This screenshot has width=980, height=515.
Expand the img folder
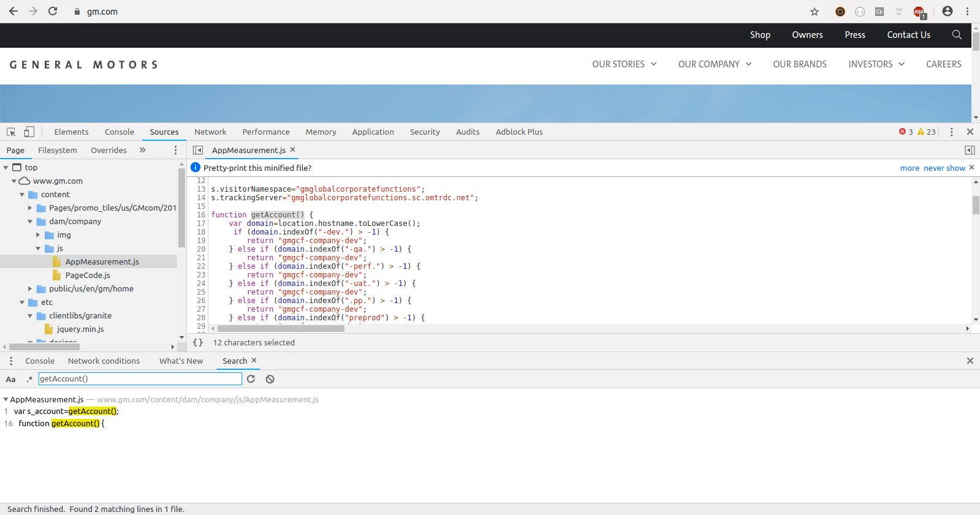pos(37,235)
